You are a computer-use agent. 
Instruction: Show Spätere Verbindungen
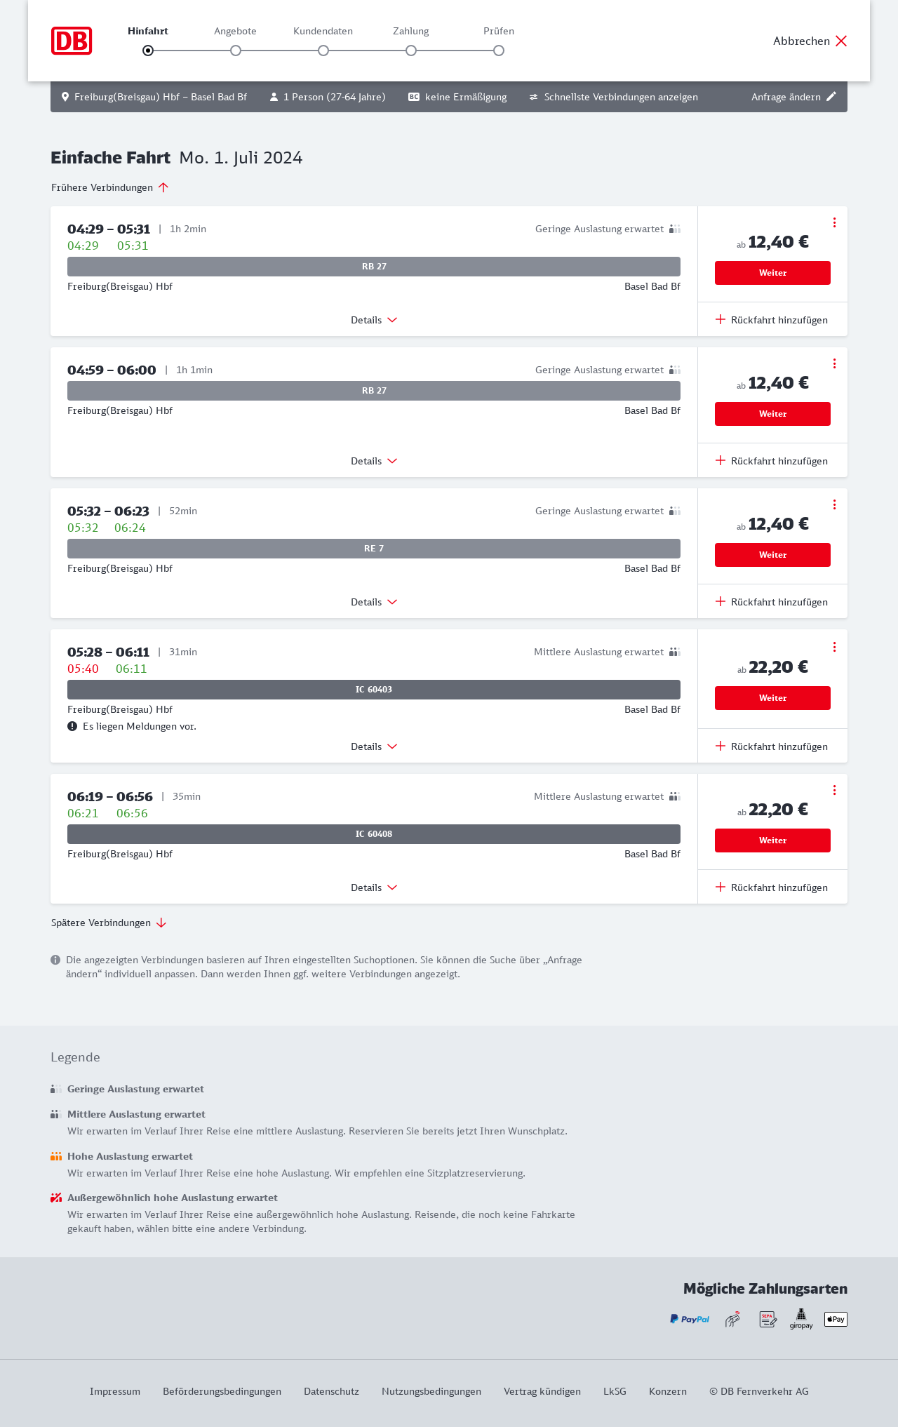tap(109, 923)
